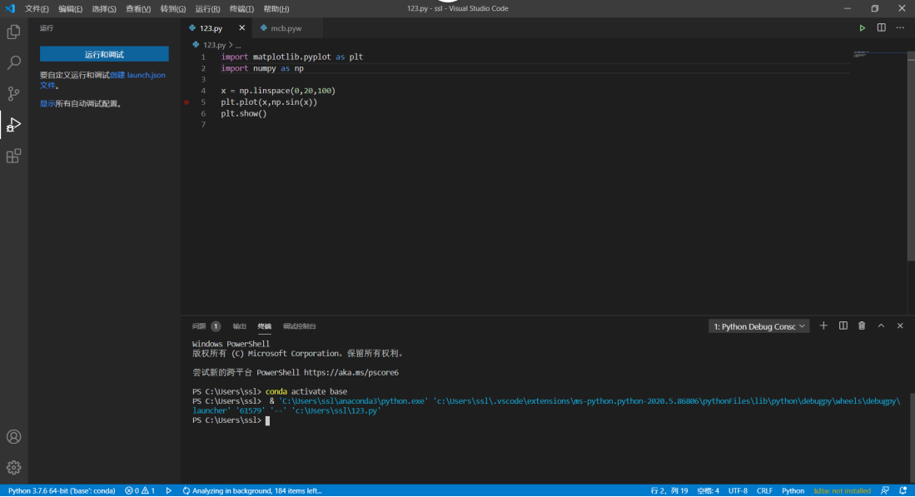Open the Python Debug Console dropdown

(x=758, y=326)
